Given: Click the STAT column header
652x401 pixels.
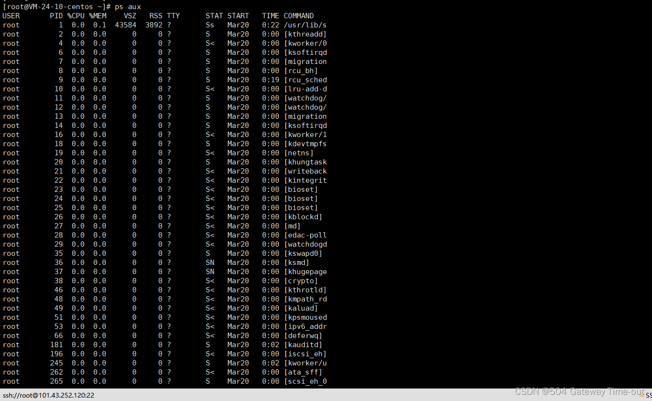Looking at the screenshot, I should click(x=214, y=16).
